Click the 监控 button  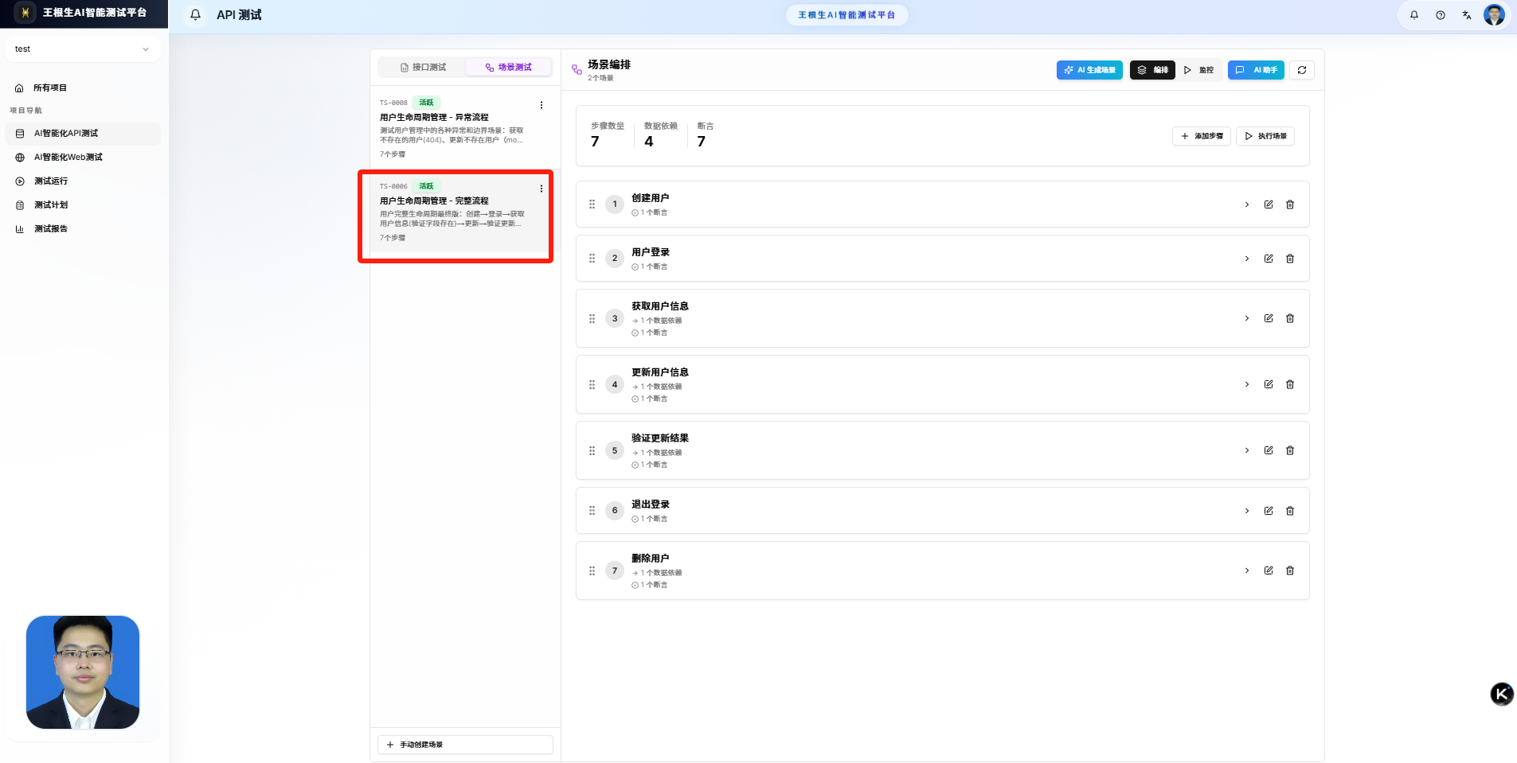click(1198, 70)
